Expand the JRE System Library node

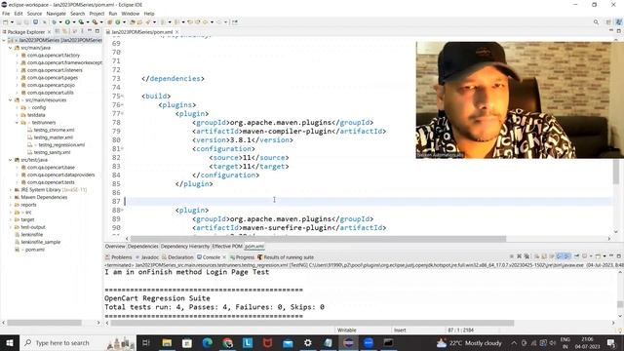click(x=11, y=190)
